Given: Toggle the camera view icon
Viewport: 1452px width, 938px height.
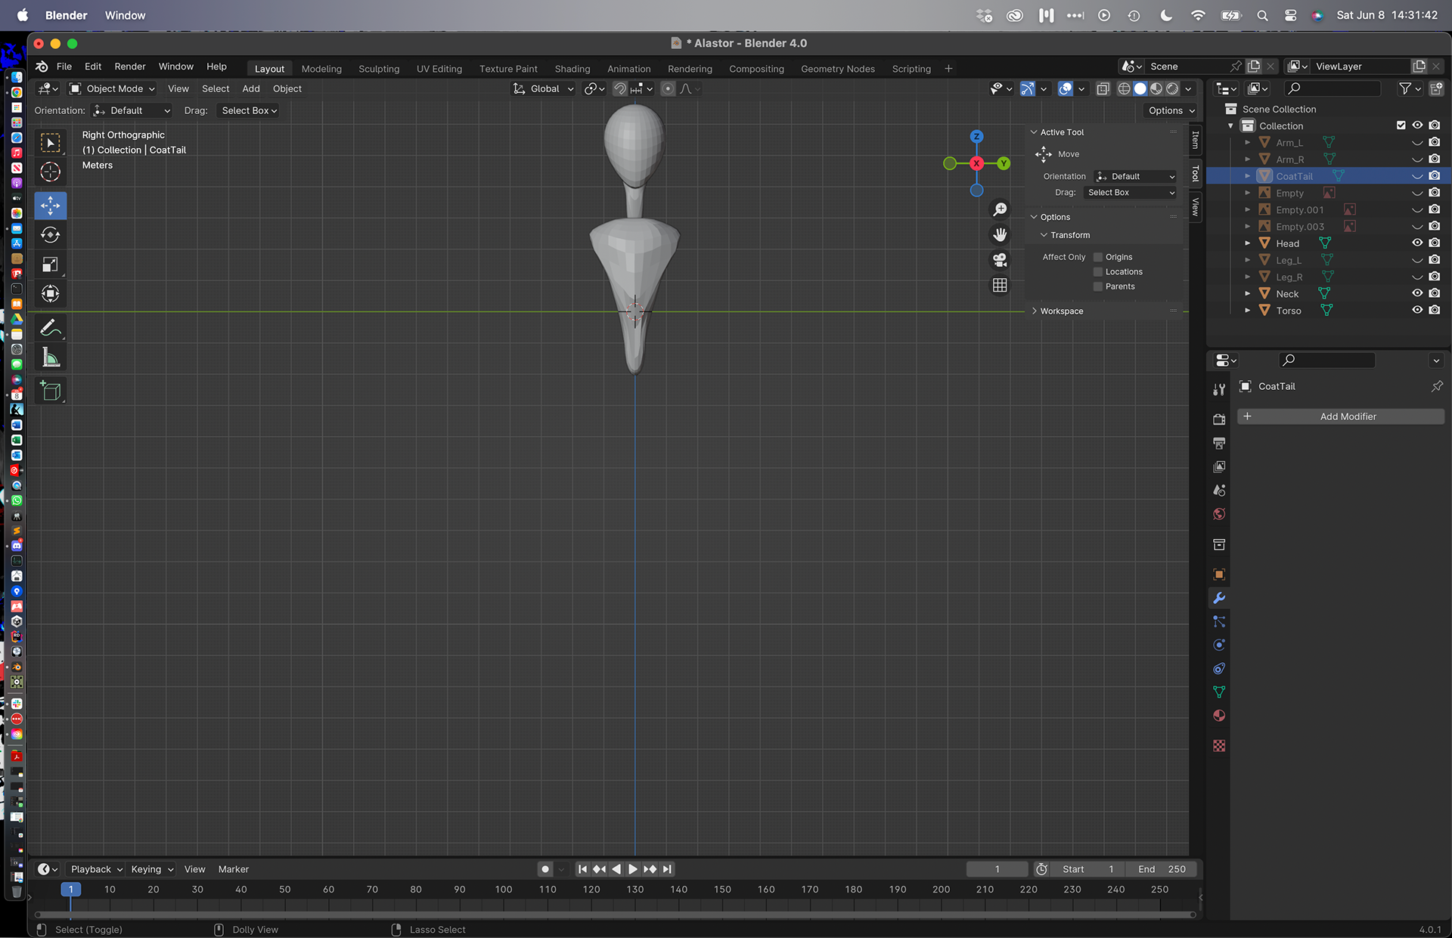Looking at the screenshot, I should pos(1000,260).
